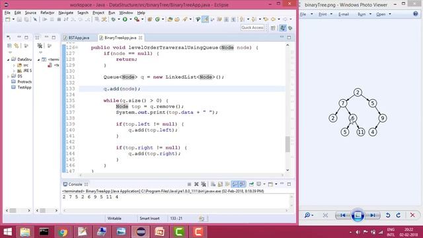Click the External Tools run icon
This screenshot has width=423, height=238.
[x=137, y=19]
